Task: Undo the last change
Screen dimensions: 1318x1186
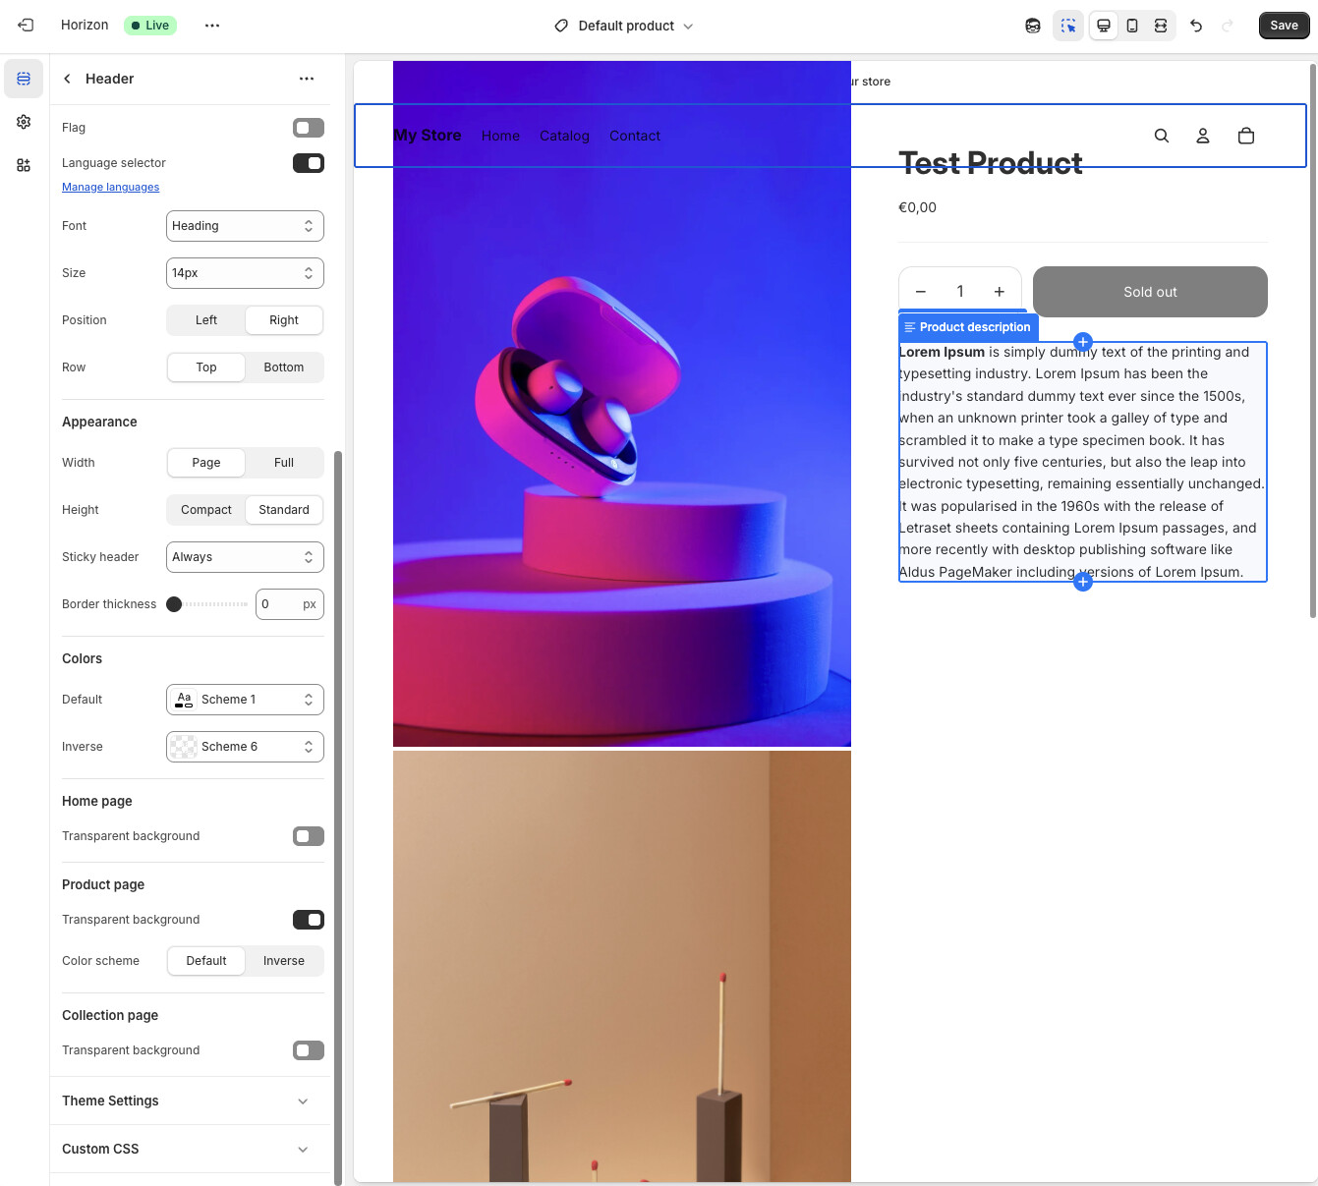Action: pos(1196,26)
